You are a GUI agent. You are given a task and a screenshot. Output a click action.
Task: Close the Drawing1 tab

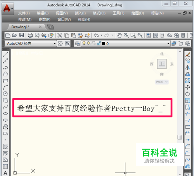point(40,27)
